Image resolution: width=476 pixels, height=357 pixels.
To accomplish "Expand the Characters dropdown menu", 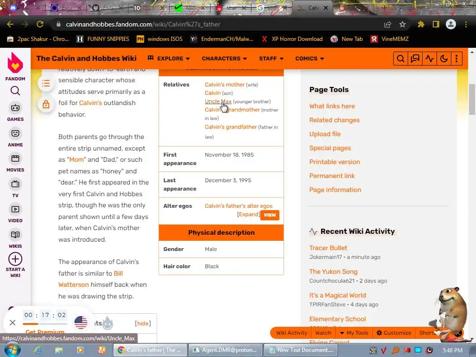I will pyautogui.click(x=225, y=58).
